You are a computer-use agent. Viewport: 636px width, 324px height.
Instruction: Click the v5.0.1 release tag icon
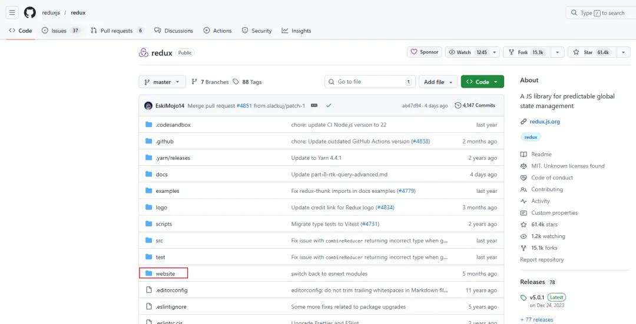pyautogui.click(x=524, y=298)
